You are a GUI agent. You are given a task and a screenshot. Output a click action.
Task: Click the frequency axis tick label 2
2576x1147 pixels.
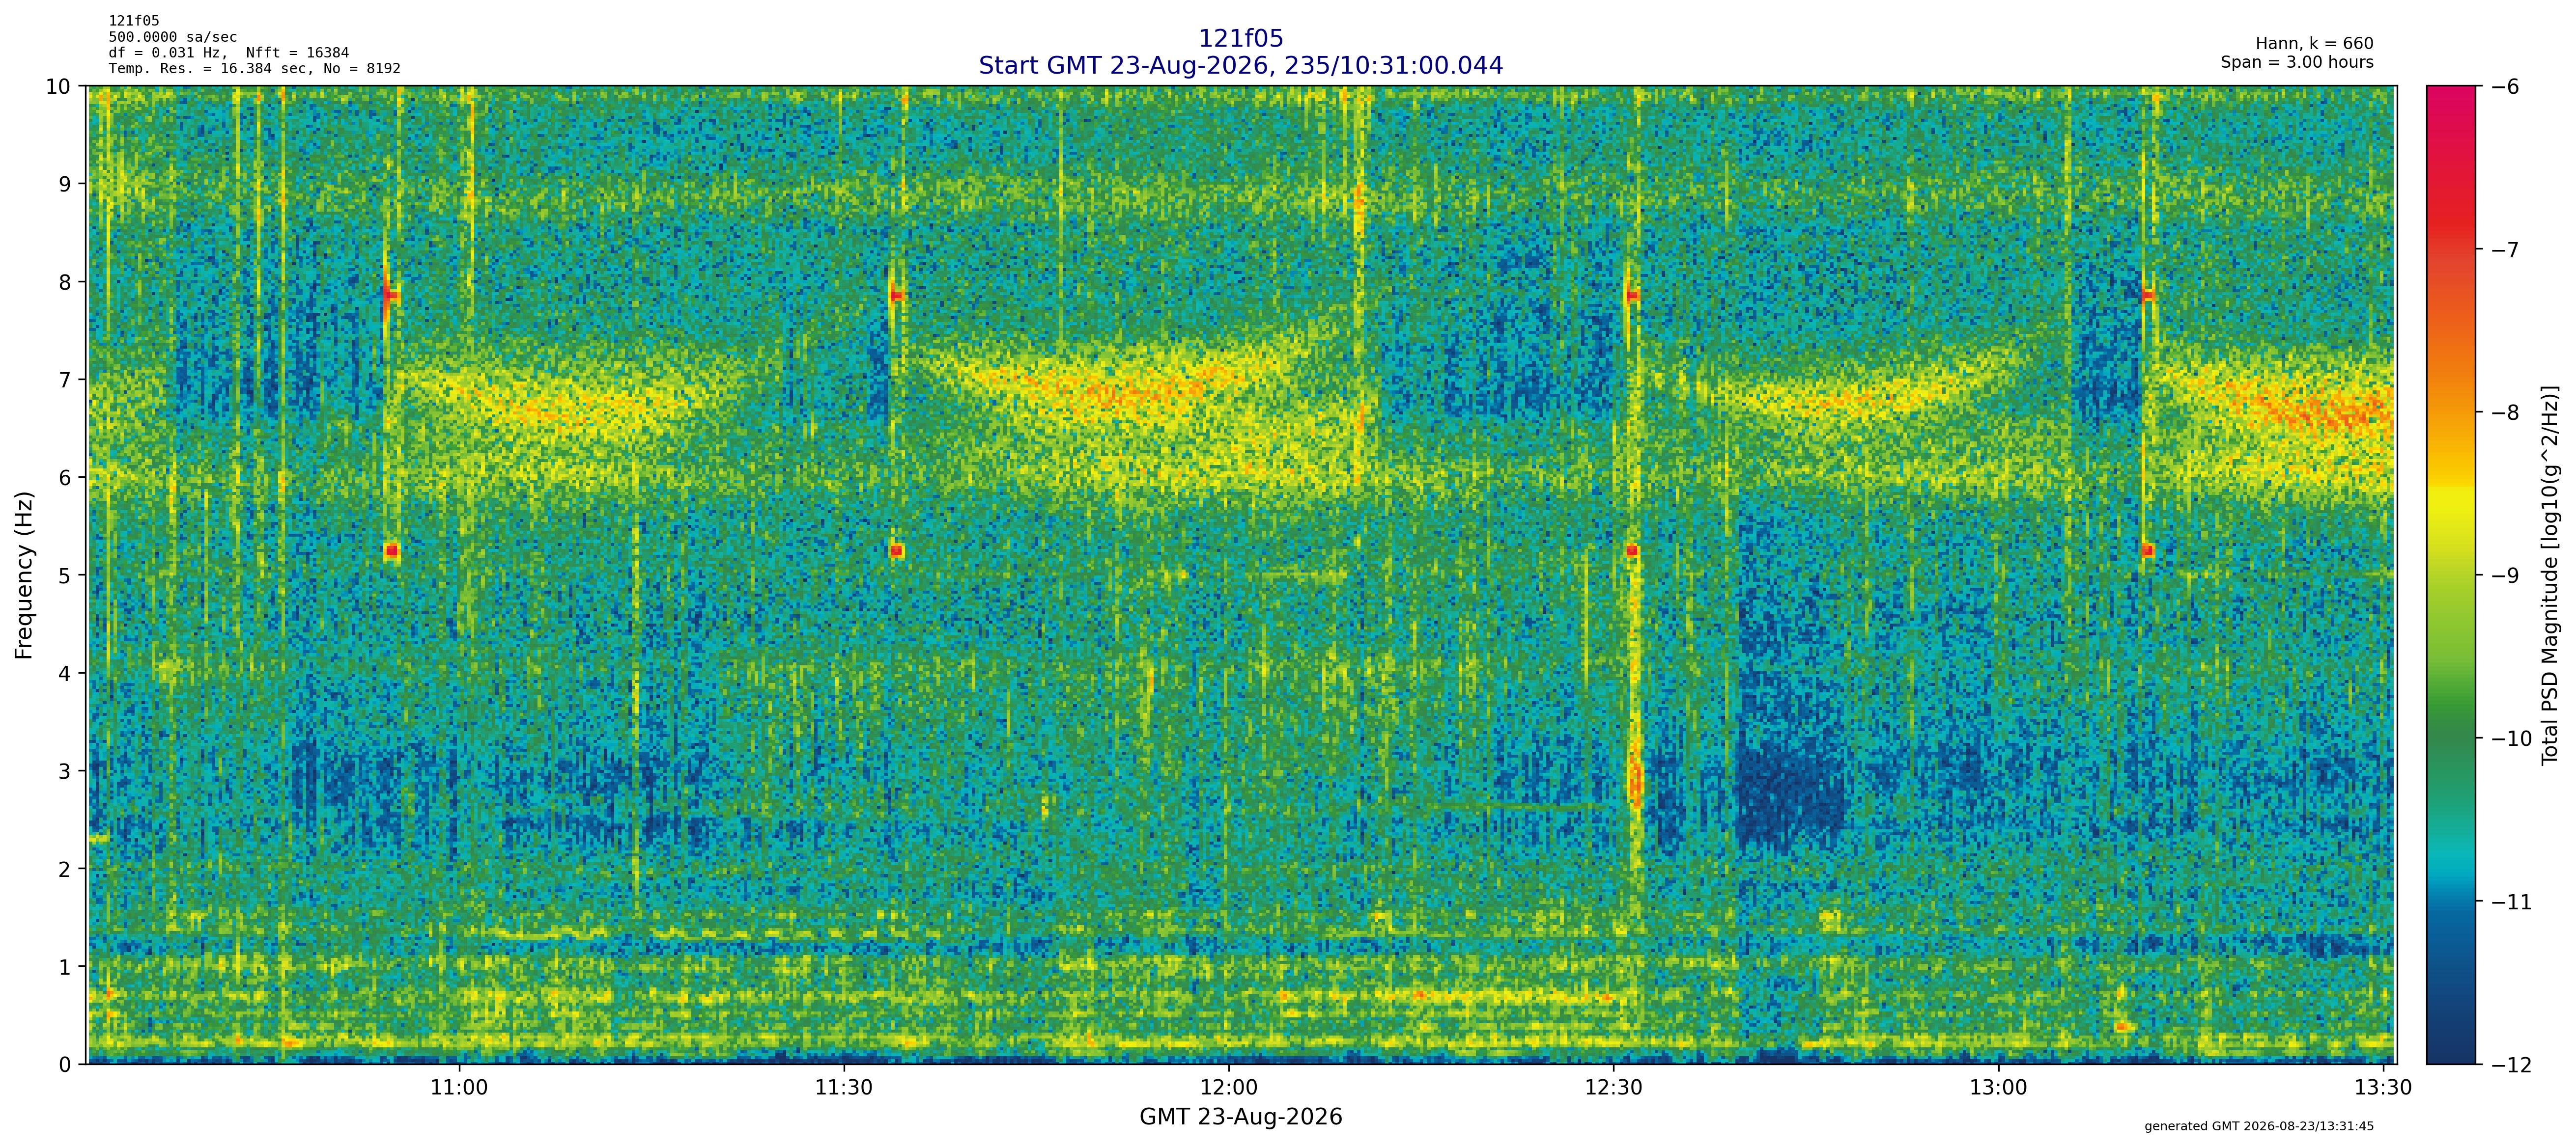pos(65,869)
